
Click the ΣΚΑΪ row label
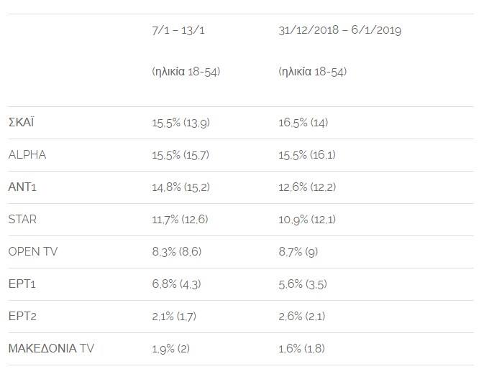[22, 122]
